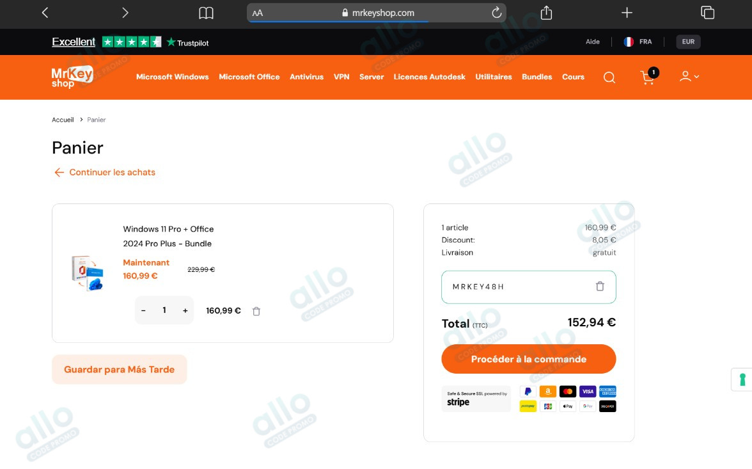This screenshot has width=752, height=469.
Task: Remove the MRKEY48H coupon with trash icon
Action: (600, 287)
